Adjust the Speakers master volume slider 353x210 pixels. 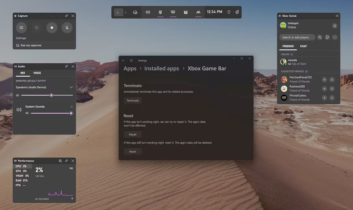pos(47,95)
